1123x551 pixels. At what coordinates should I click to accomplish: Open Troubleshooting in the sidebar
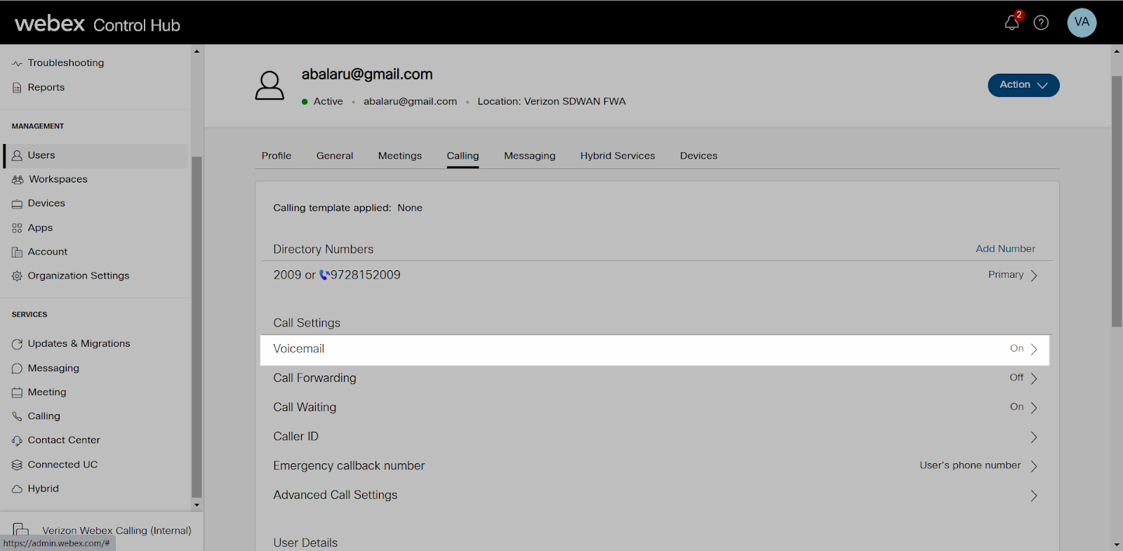[x=66, y=63]
